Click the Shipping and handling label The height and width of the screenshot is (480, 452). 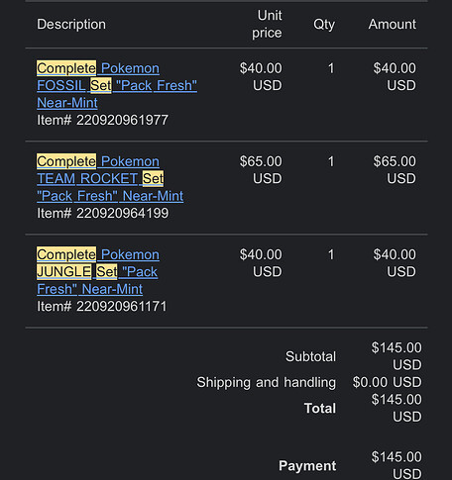(267, 382)
